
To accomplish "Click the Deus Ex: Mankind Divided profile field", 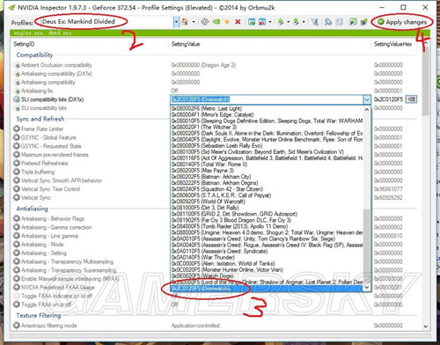I will pos(106,22).
